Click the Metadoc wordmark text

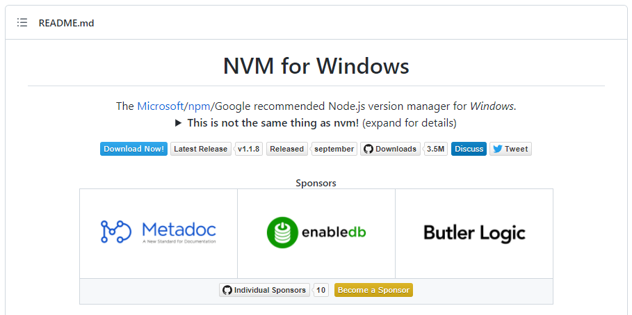coord(179,229)
